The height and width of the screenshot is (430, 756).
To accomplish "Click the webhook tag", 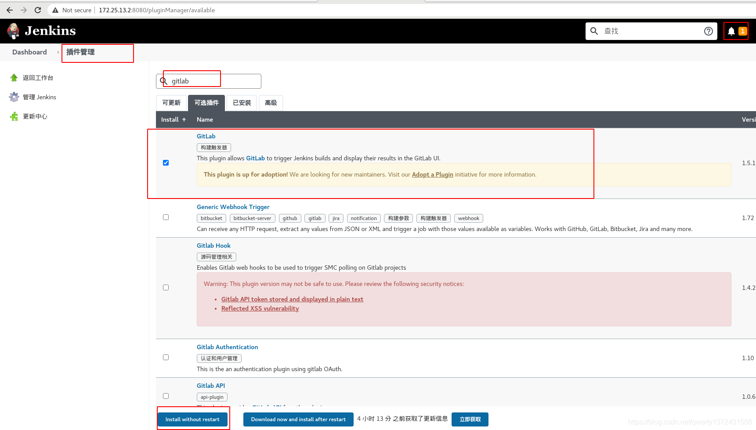I will [469, 218].
